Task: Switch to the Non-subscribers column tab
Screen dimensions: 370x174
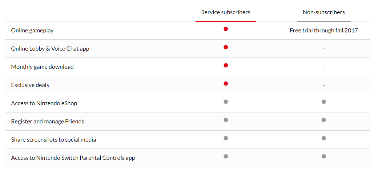Action: [x=324, y=12]
